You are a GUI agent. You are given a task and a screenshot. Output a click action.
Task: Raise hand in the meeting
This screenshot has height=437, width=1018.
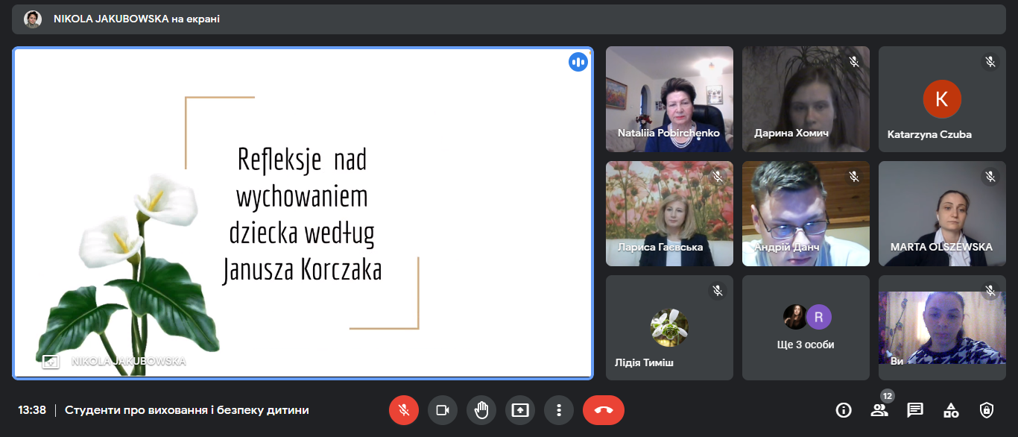[x=481, y=410]
